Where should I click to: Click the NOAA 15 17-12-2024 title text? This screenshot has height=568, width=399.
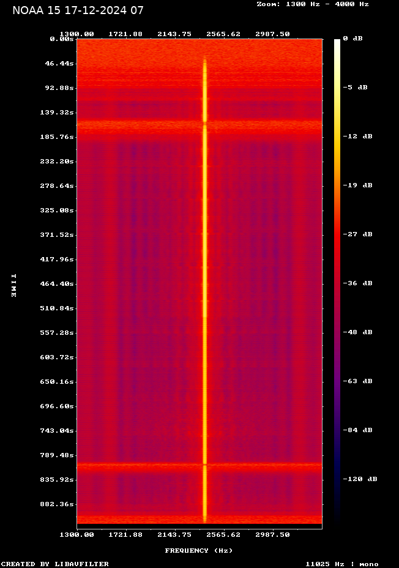tap(78, 10)
